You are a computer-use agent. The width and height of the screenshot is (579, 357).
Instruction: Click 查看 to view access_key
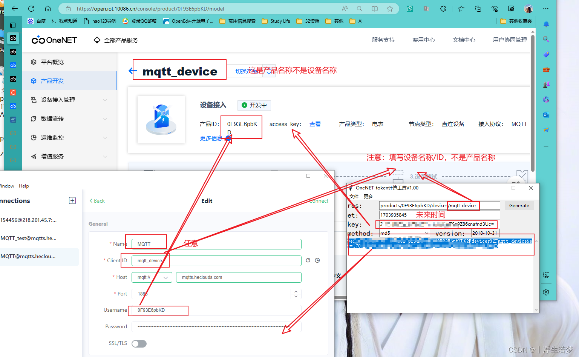315,124
